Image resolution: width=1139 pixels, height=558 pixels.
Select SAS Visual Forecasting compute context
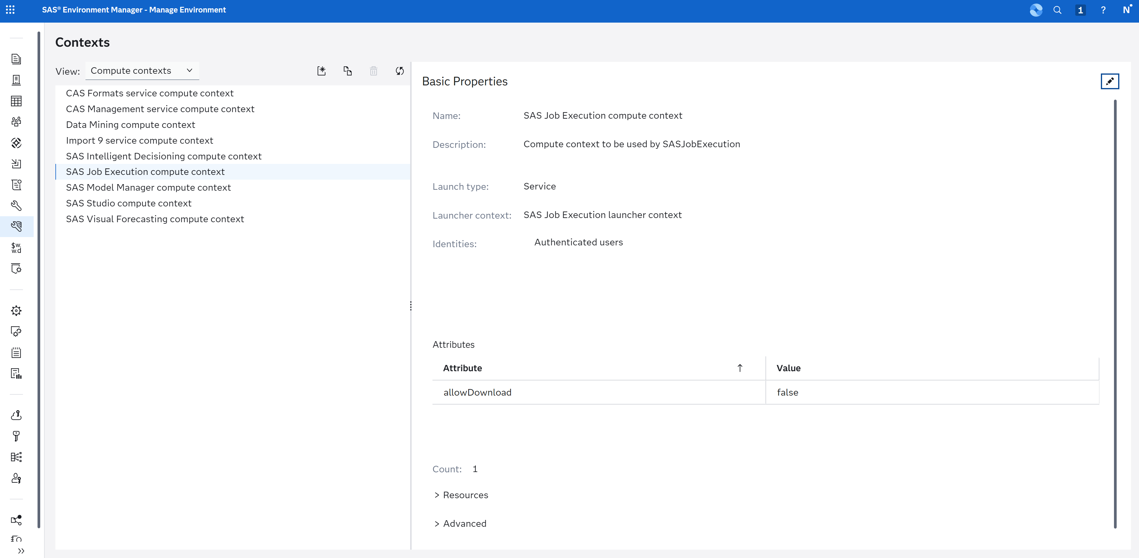[233, 219]
